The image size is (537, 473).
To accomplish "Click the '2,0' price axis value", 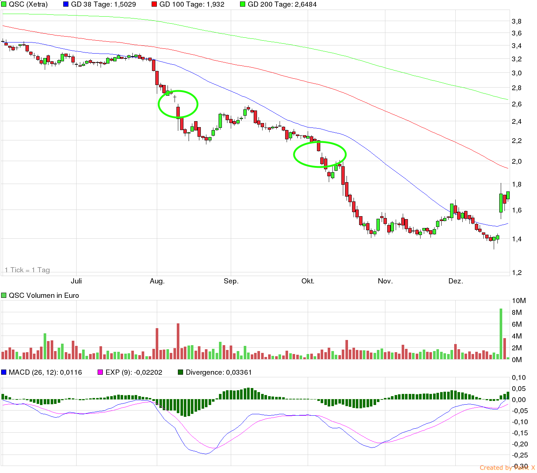I will (x=517, y=161).
